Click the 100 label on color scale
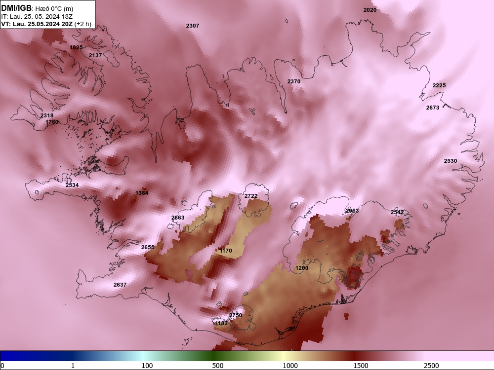The height and width of the screenshot is (370, 494). coord(147,366)
